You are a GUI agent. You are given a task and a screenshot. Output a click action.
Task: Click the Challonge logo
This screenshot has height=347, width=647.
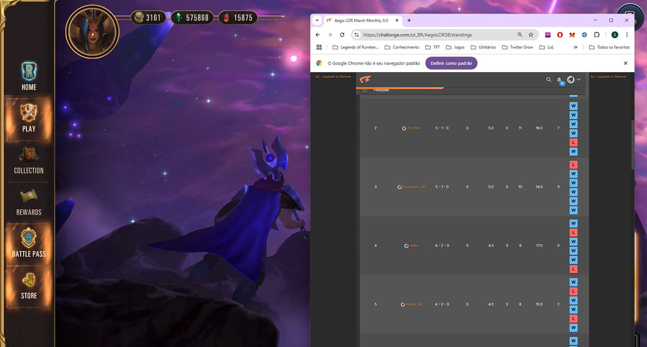366,80
